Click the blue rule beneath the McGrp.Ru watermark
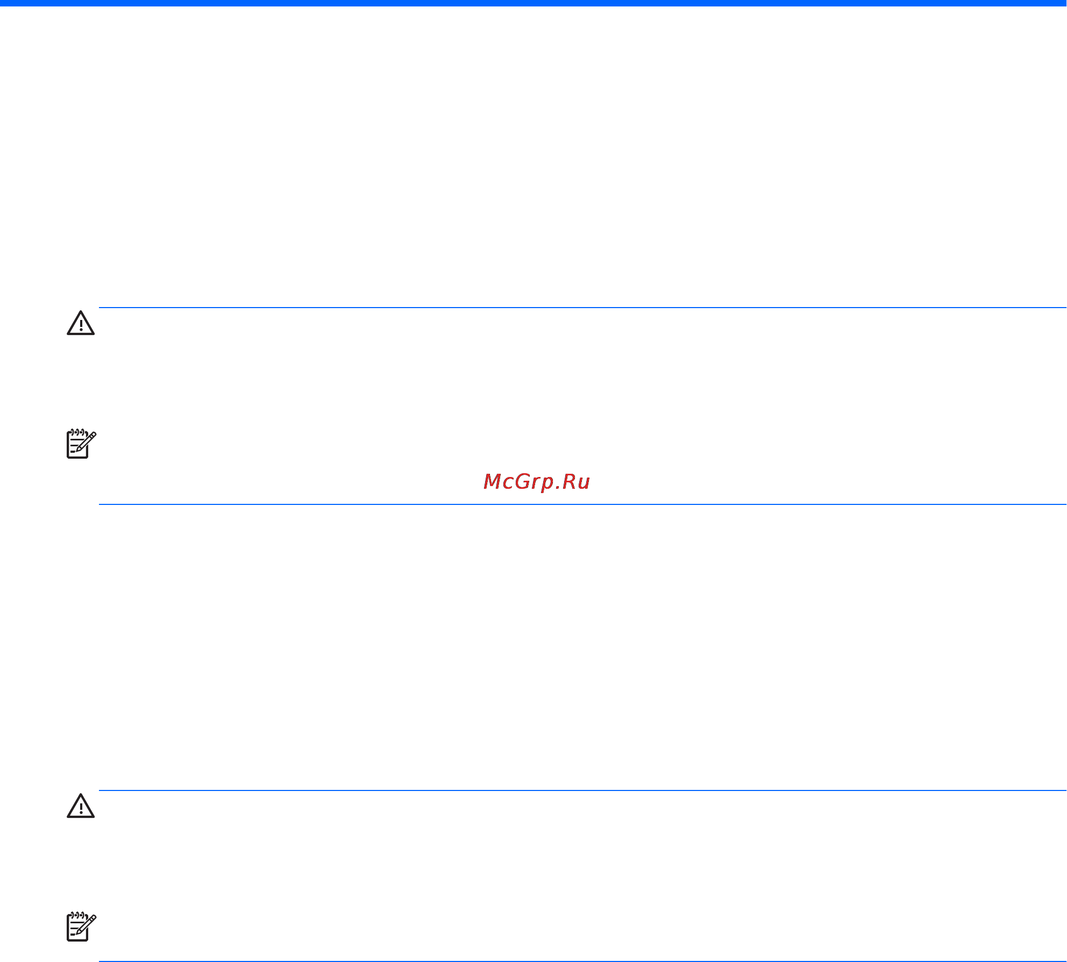Viewport: 1067px width, 962px height. click(582, 504)
